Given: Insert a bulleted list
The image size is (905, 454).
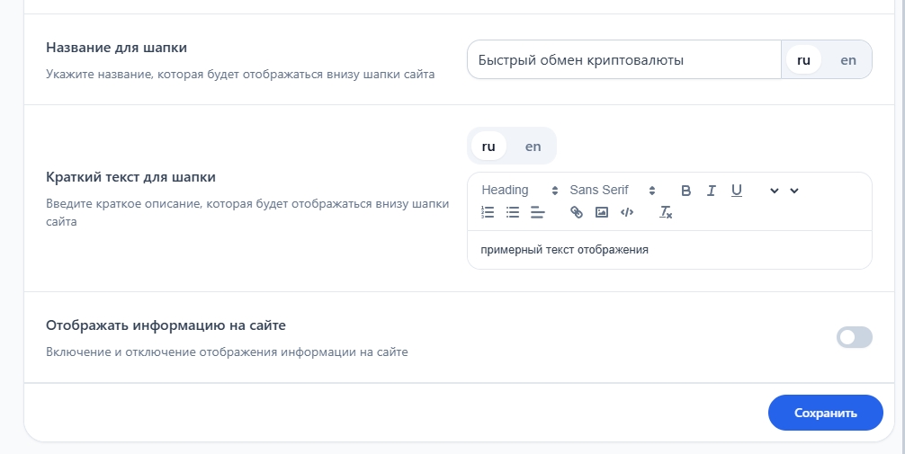Looking at the screenshot, I should click(x=513, y=213).
